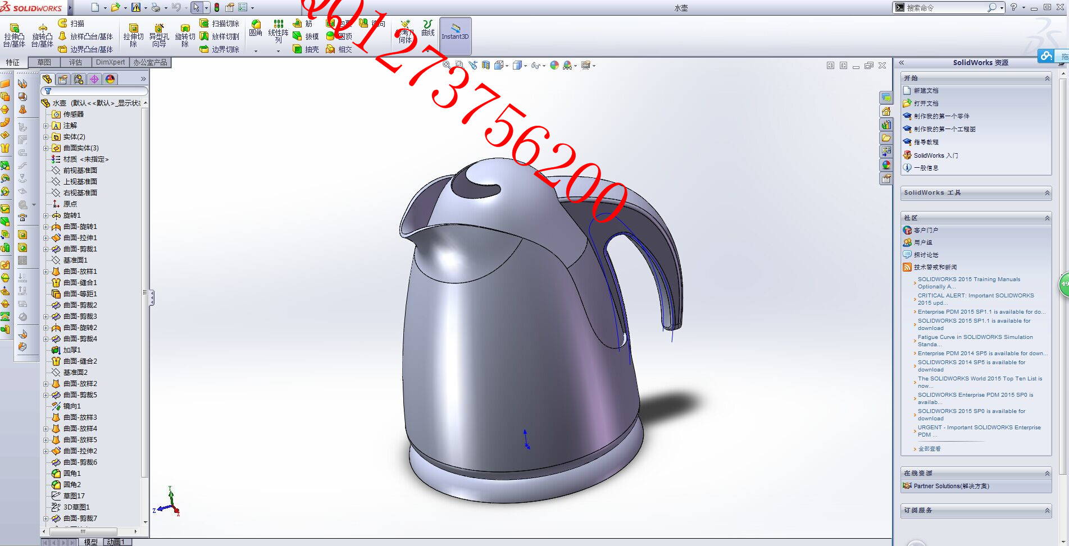
Task: Select the 旋转凸台/基体 revolve boss tool
Action: [x=42, y=35]
